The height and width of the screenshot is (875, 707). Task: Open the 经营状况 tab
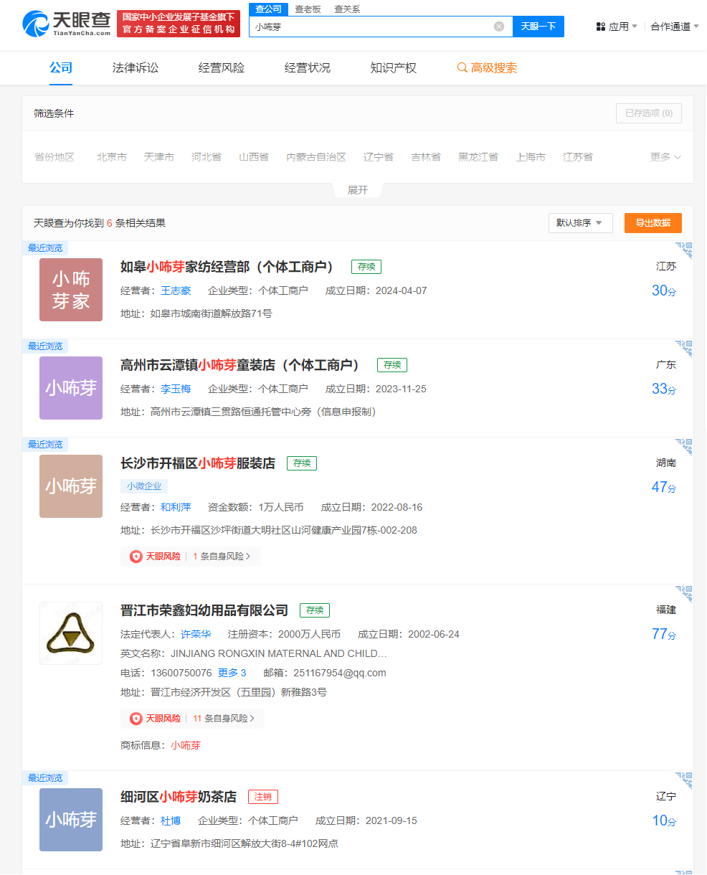coord(308,68)
